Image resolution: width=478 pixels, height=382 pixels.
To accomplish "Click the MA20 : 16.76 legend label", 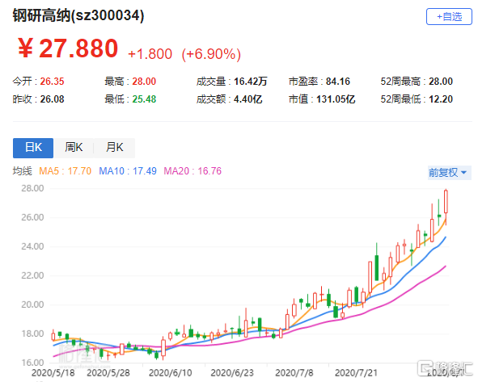I will [x=192, y=171].
